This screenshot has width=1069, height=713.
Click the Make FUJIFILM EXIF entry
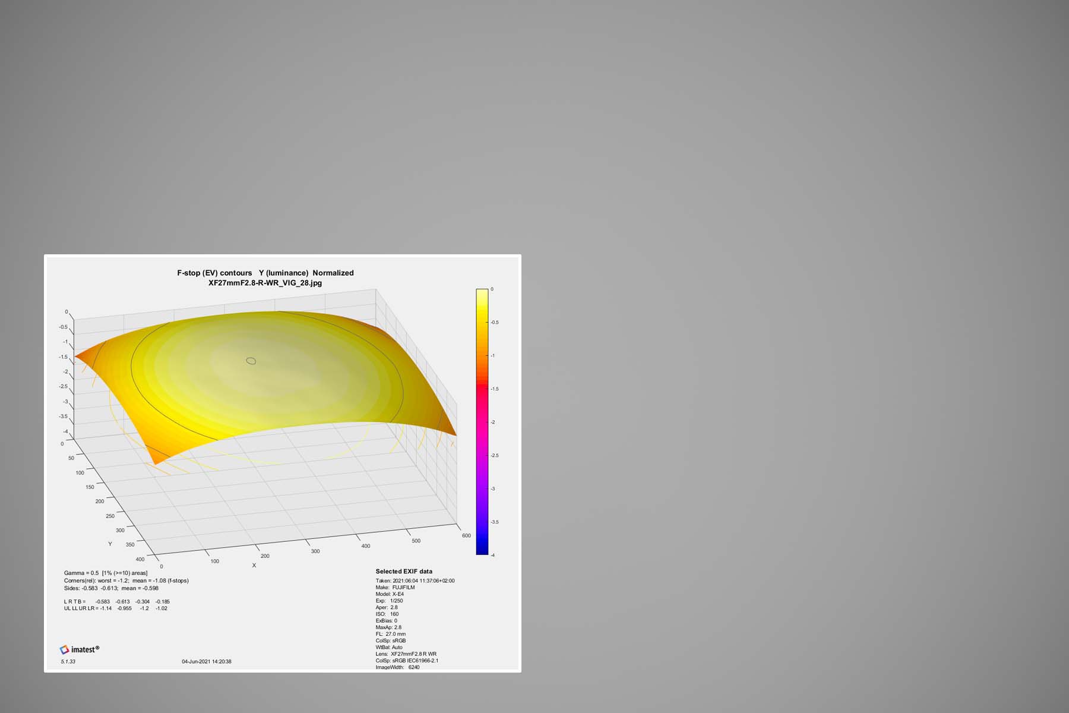click(395, 587)
